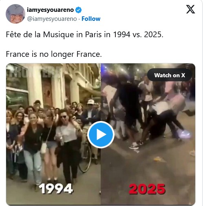Click the 1994 half of the video
The image size is (203, 206).
click(53, 134)
